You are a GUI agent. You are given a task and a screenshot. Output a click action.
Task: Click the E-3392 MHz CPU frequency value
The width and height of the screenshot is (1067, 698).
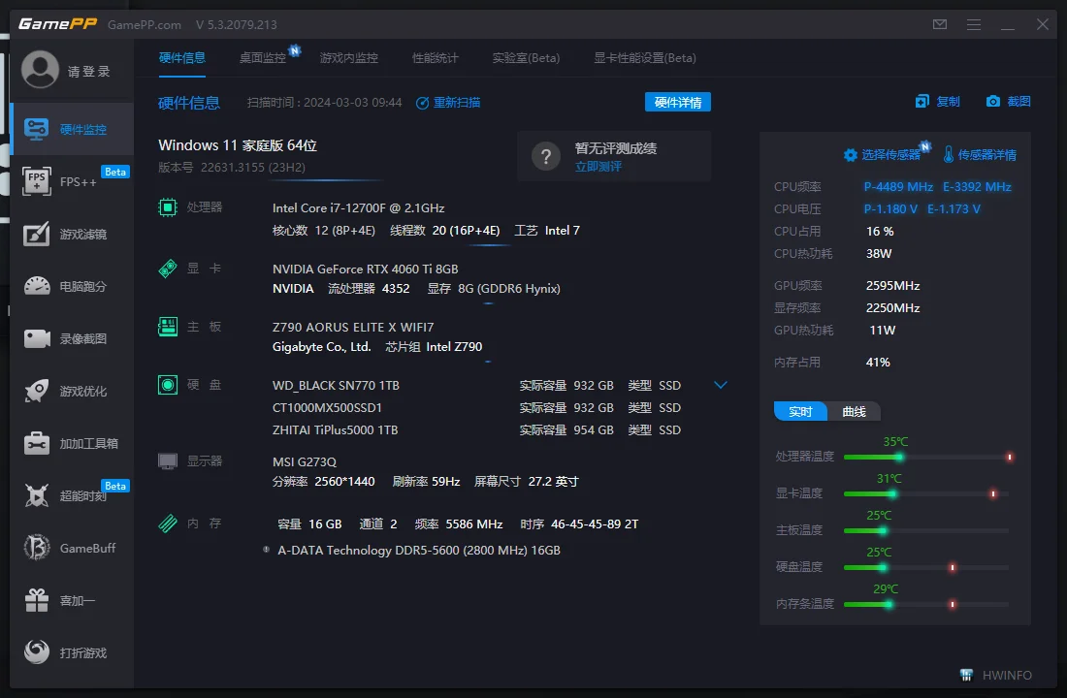[x=977, y=186]
